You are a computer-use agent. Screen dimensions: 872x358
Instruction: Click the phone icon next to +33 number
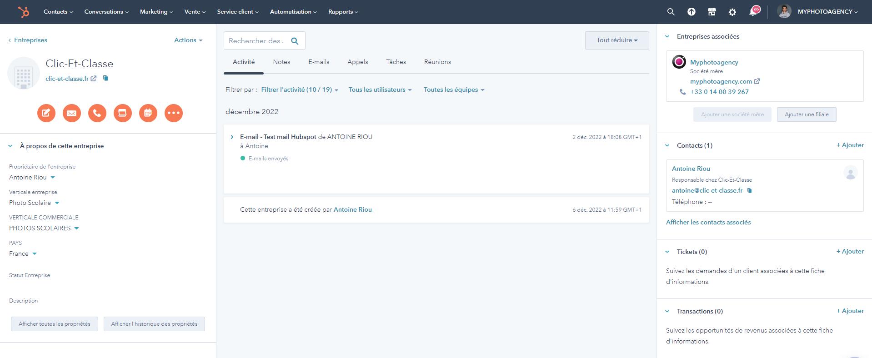pyautogui.click(x=682, y=92)
